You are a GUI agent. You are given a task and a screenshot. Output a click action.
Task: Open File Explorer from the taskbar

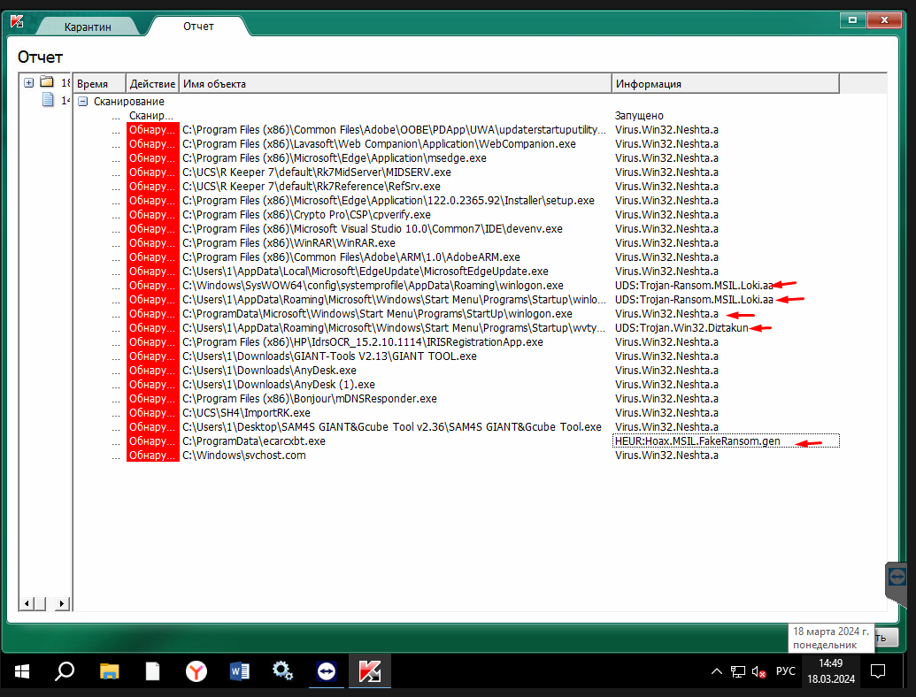[x=109, y=671]
